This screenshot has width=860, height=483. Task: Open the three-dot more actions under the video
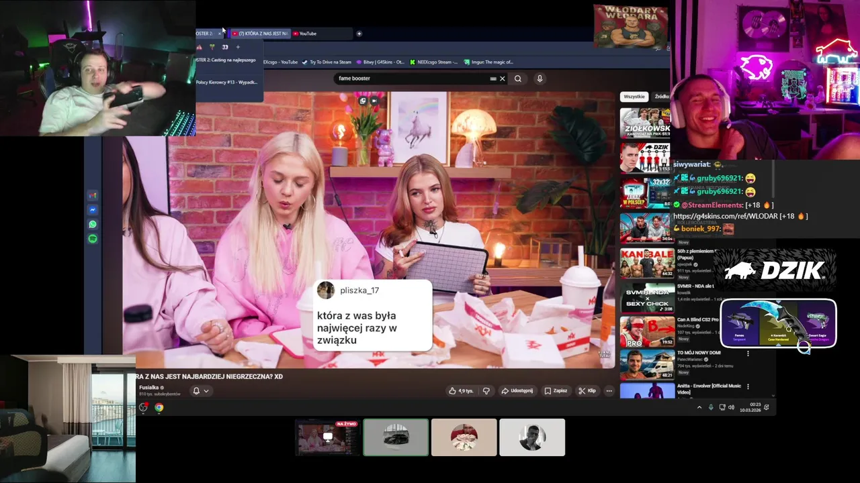click(x=609, y=390)
